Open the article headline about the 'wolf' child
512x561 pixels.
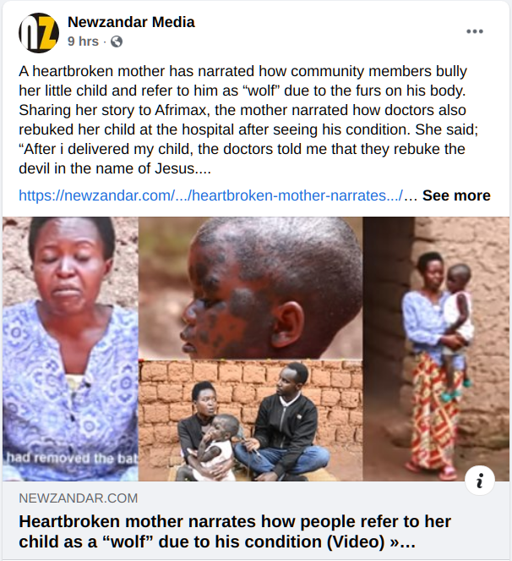point(235,531)
